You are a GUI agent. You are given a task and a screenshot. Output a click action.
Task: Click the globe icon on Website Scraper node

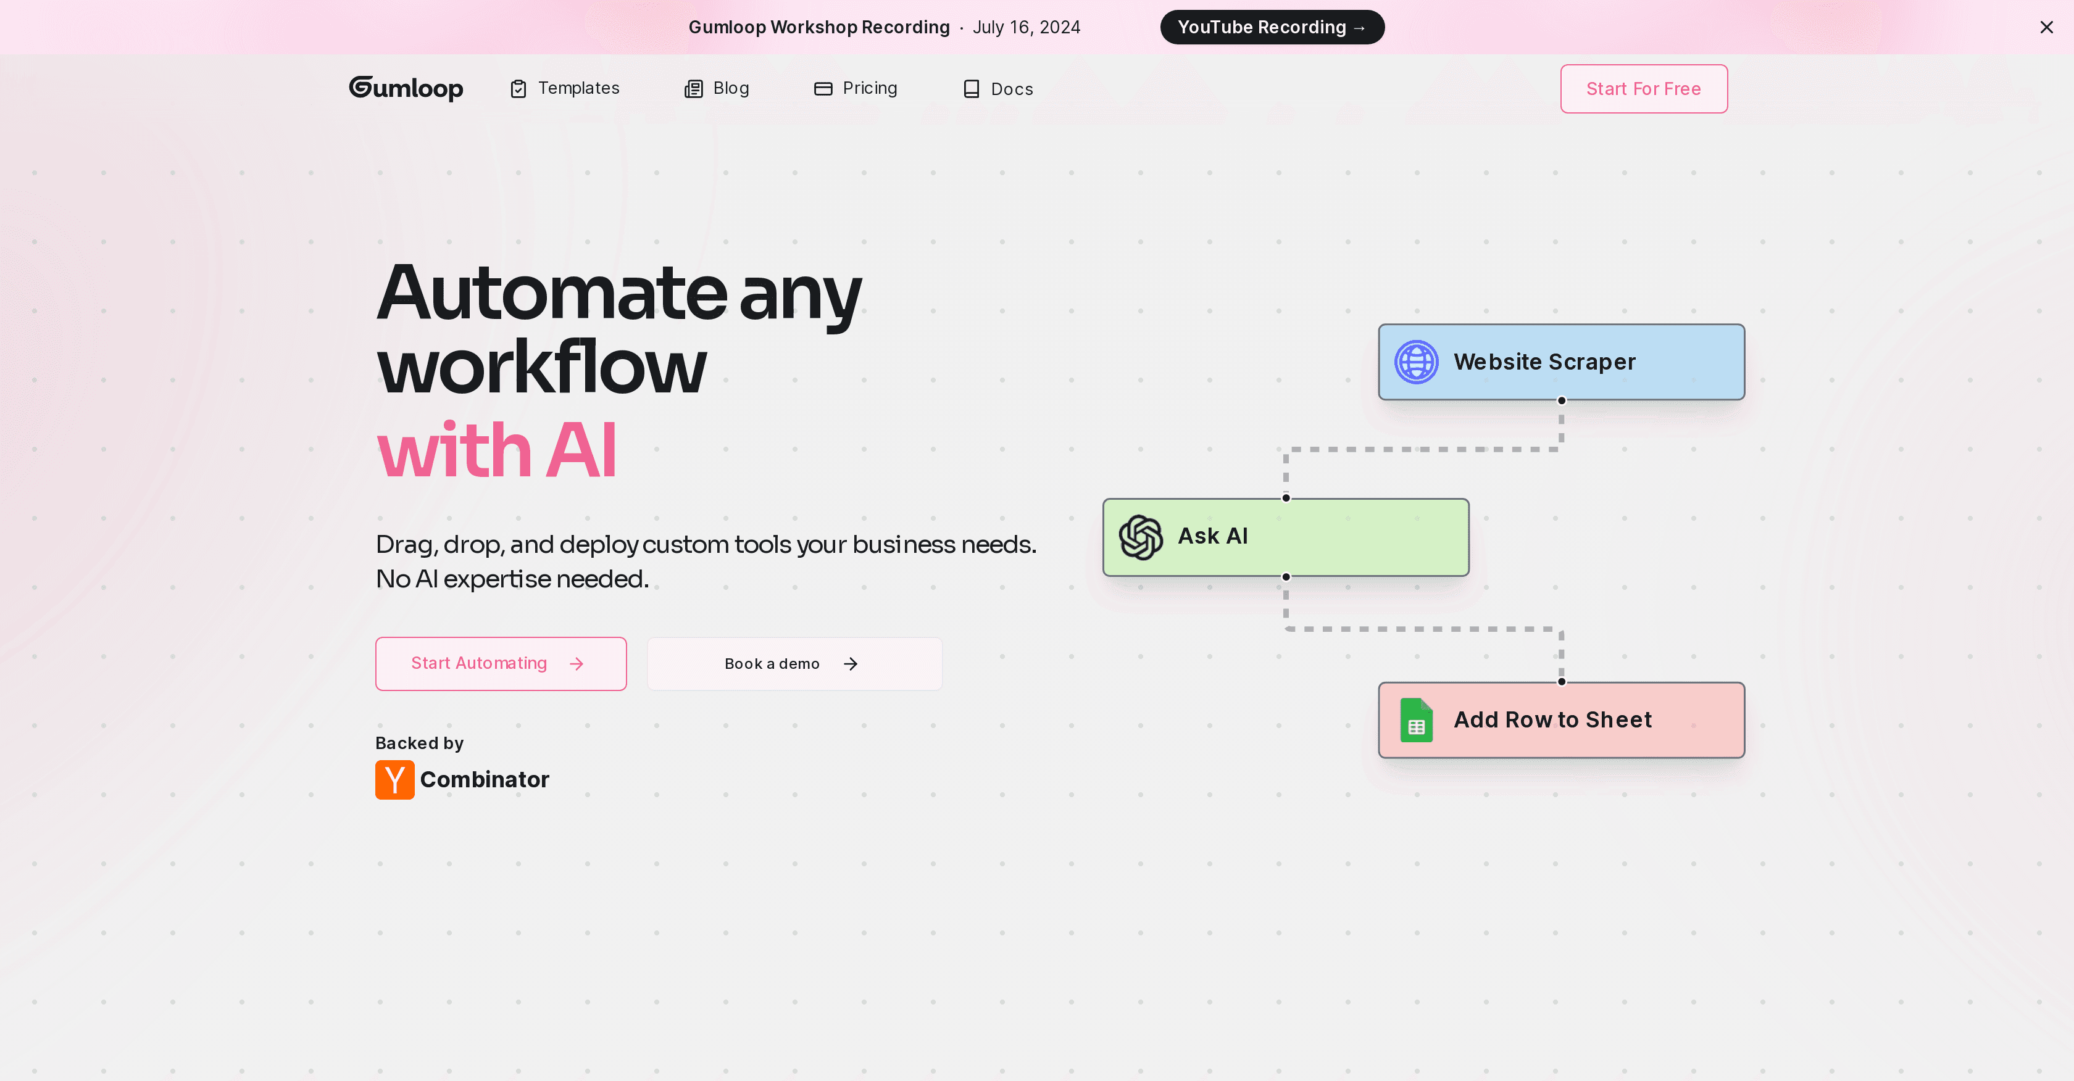click(x=1417, y=362)
